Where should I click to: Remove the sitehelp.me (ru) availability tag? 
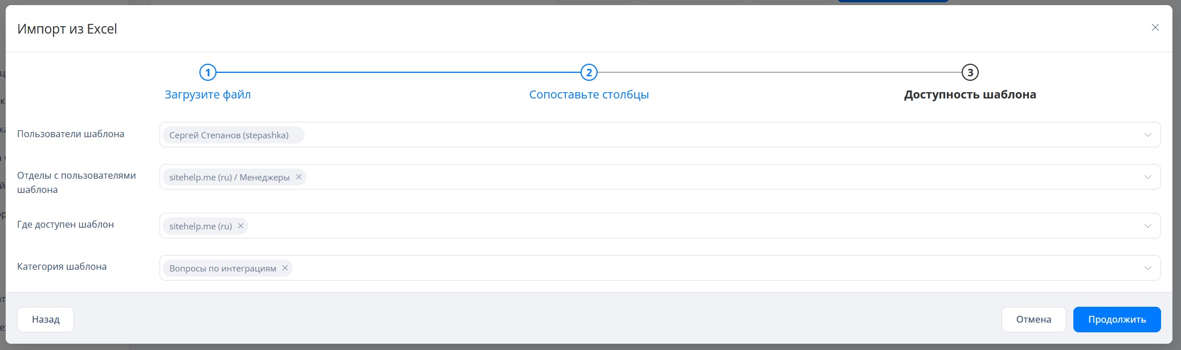[240, 226]
